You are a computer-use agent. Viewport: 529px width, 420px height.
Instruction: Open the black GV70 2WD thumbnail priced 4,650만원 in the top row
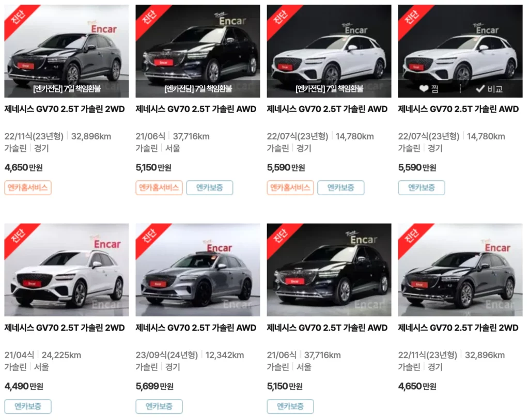(x=67, y=51)
